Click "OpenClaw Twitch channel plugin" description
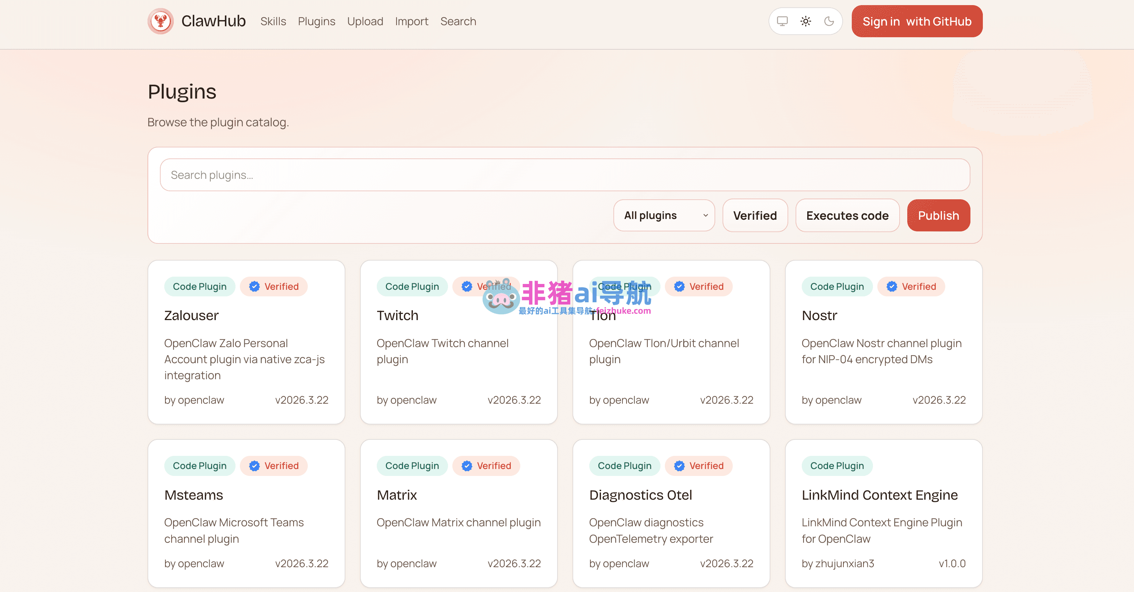Screen dimensions: 1134x592 click(443, 351)
